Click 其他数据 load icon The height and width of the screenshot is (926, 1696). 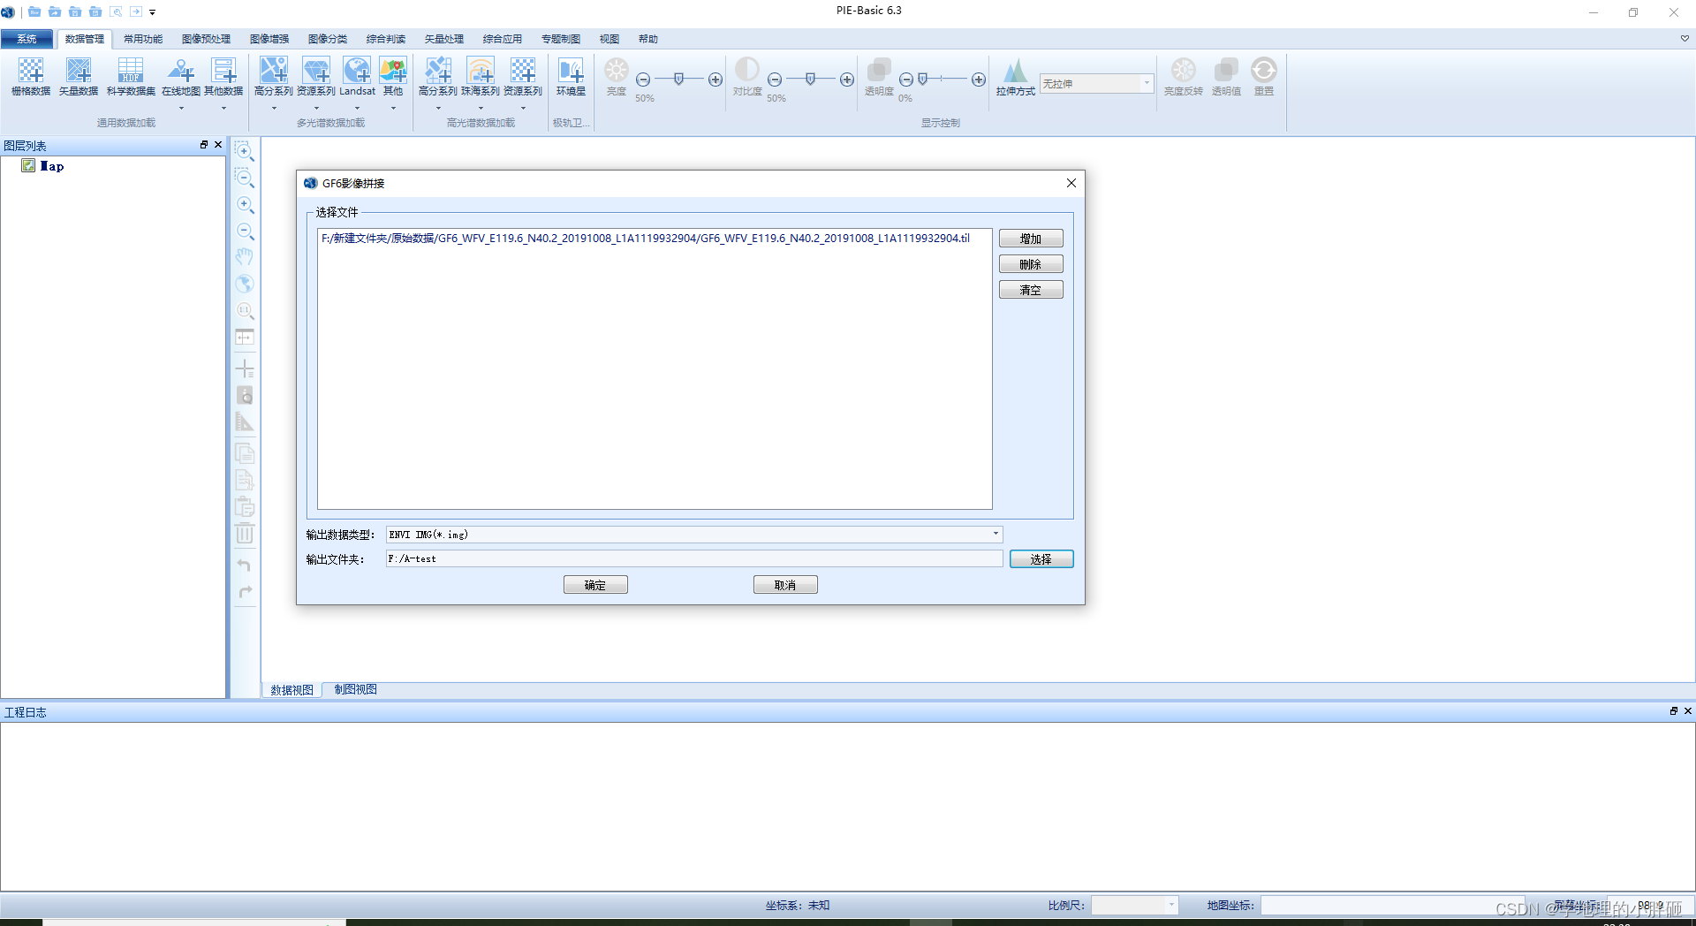223,71
